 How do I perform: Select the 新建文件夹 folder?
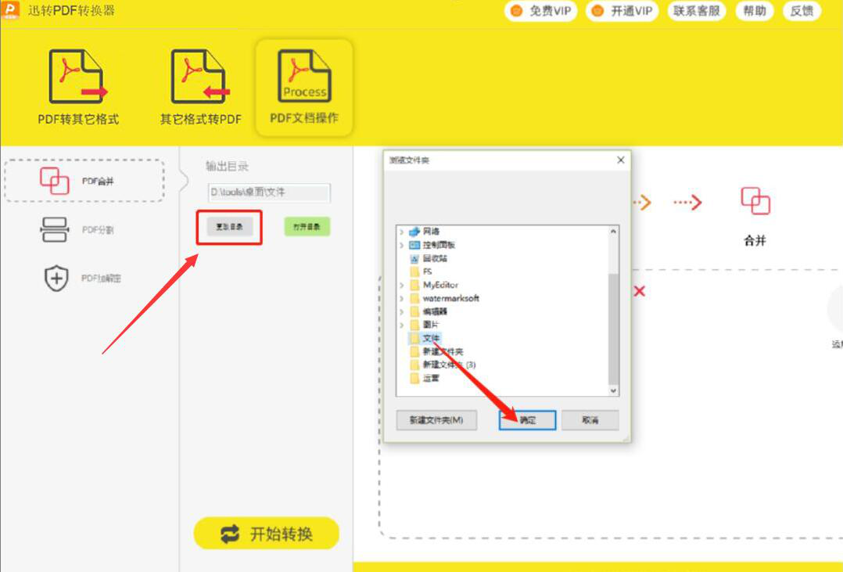tap(443, 351)
